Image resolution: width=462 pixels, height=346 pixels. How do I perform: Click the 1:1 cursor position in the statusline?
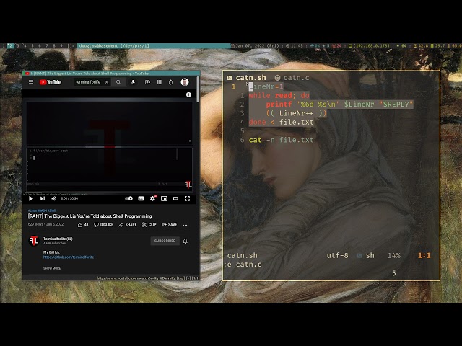[424, 255]
